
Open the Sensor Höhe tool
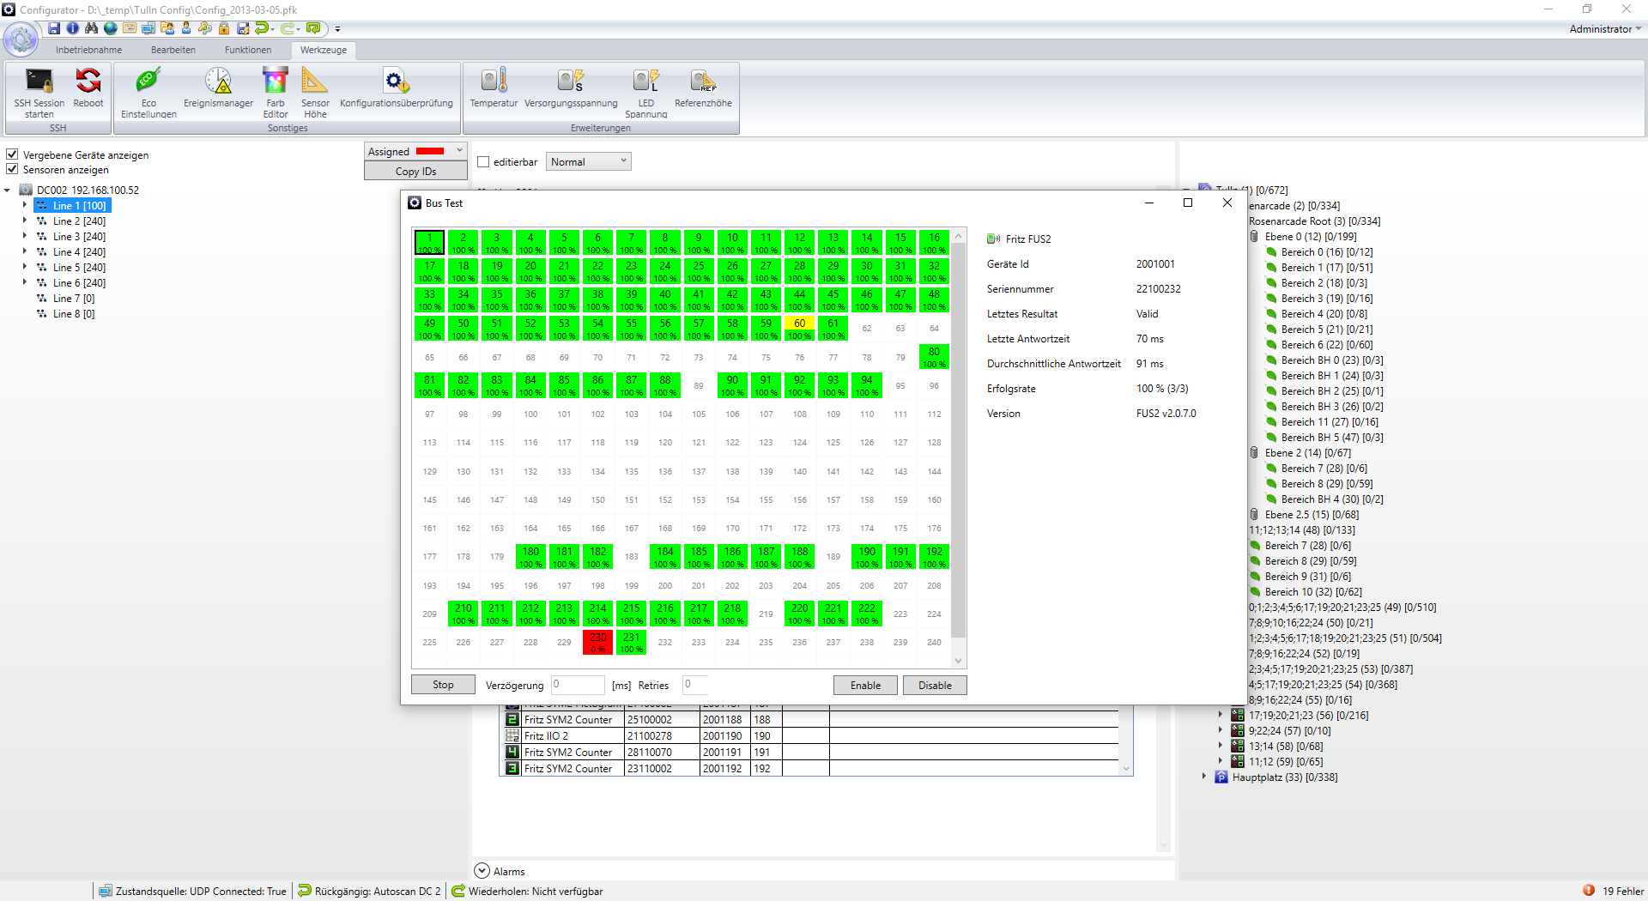pyautogui.click(x=315, y=93)
